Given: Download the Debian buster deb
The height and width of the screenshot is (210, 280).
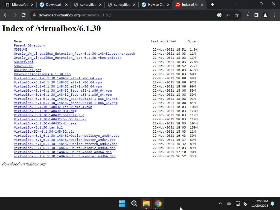Looking at the screenshot, I should coord(65,140).
